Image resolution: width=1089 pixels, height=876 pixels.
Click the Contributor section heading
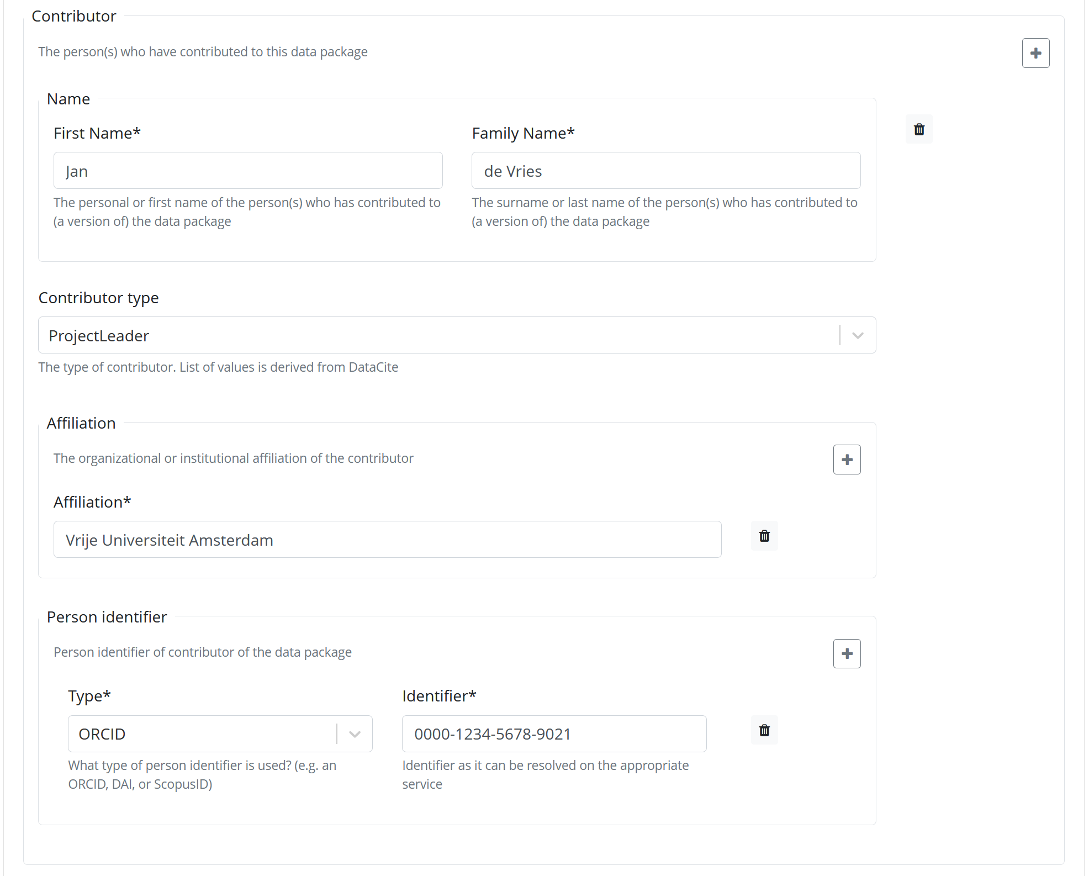click(x=74, y=16)
